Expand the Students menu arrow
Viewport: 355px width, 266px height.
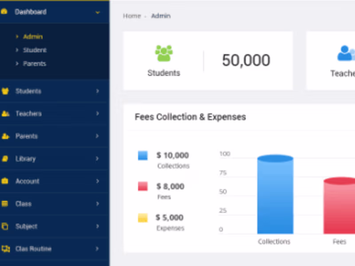[97, 91]
